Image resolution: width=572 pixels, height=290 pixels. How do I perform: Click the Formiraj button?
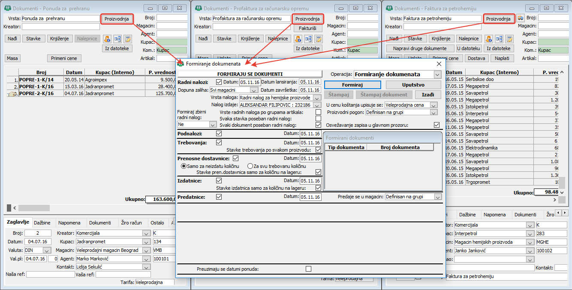point(352,85)
